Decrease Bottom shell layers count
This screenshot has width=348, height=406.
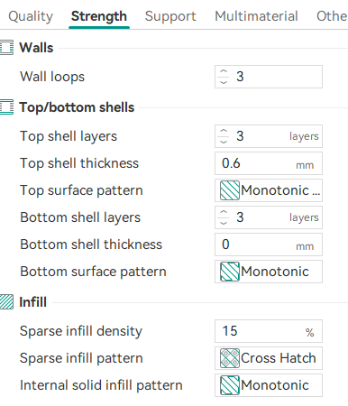[x=224, y=223]
